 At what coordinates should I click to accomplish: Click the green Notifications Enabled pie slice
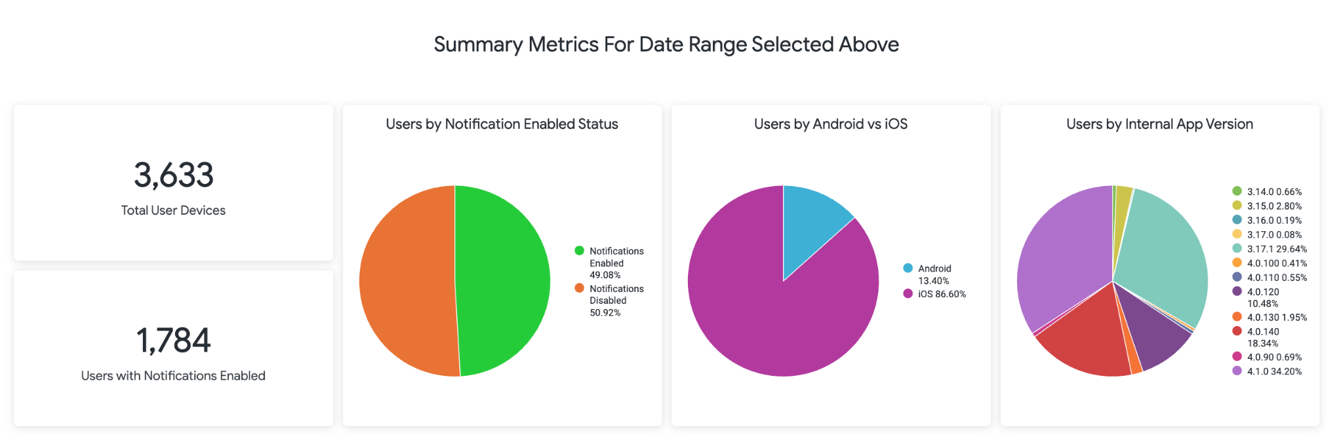tap(505, 282)
